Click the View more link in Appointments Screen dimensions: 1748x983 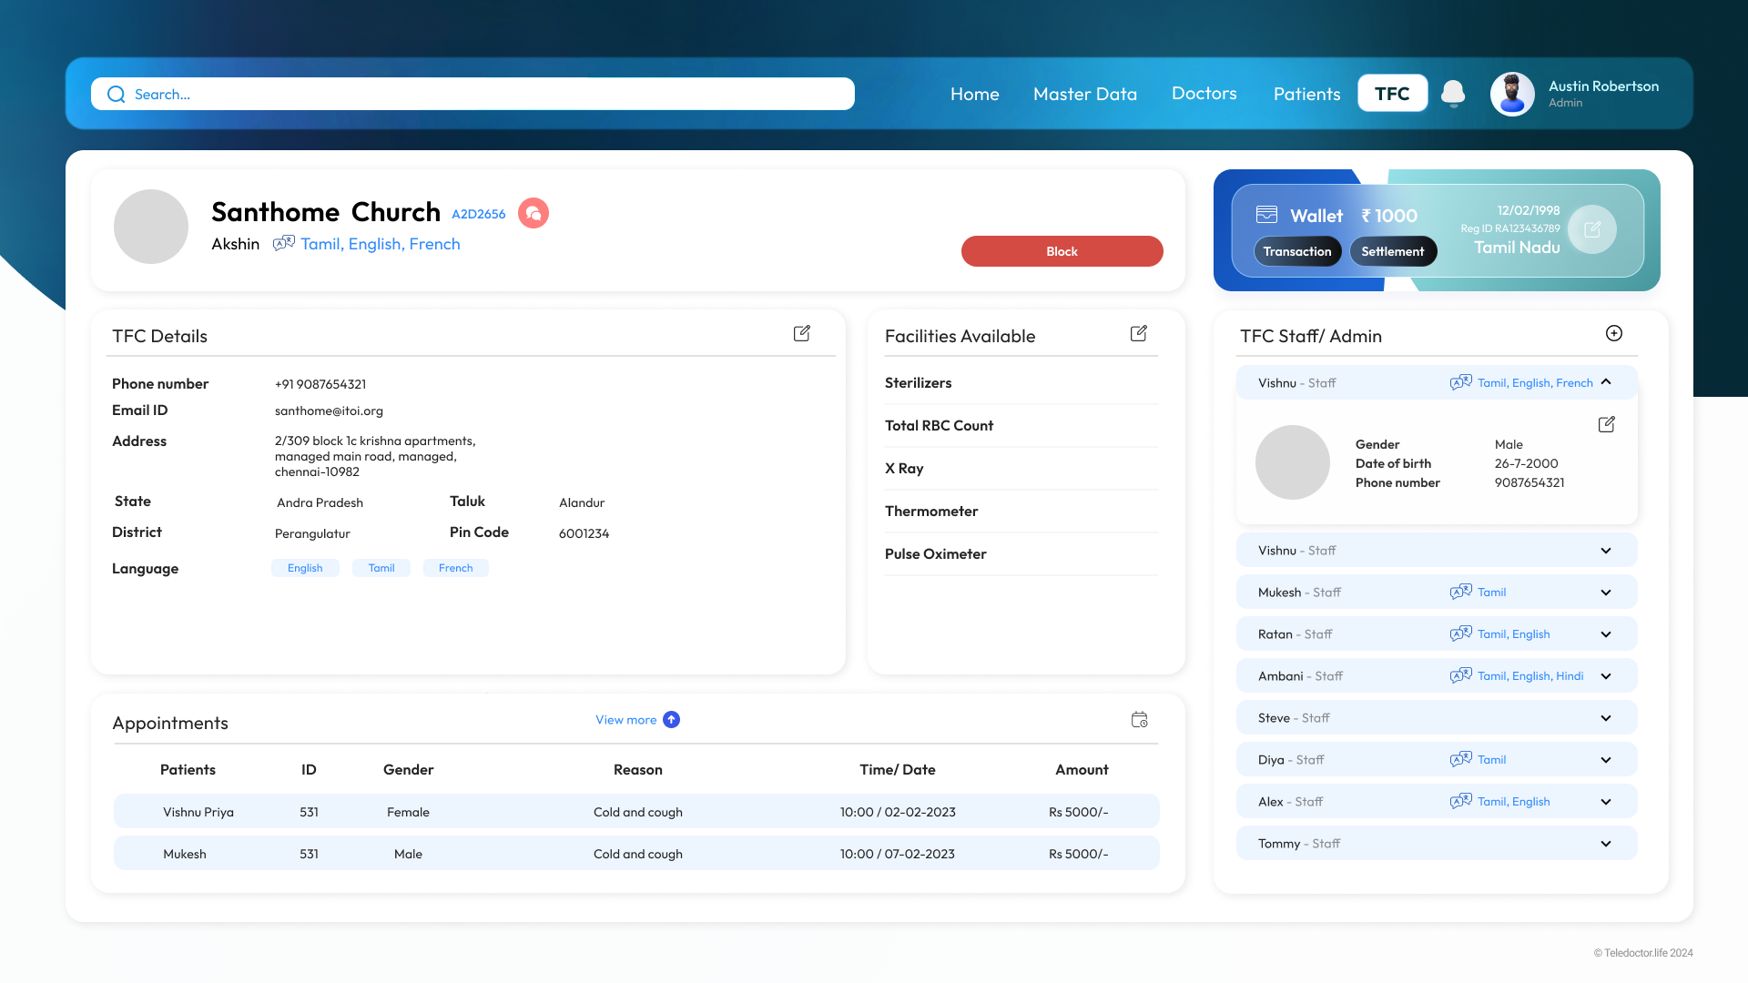625,720
